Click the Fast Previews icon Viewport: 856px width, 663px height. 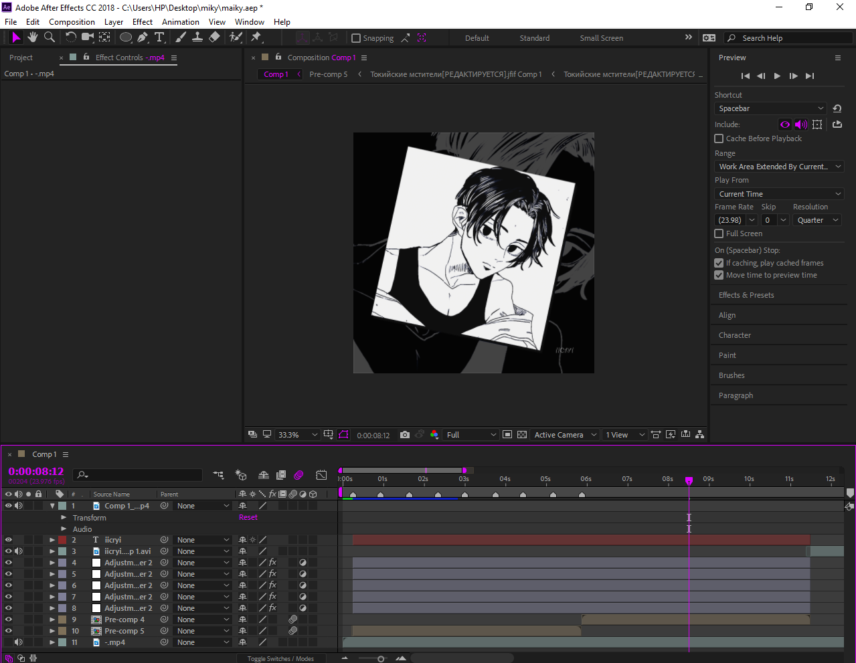point(671,435)
